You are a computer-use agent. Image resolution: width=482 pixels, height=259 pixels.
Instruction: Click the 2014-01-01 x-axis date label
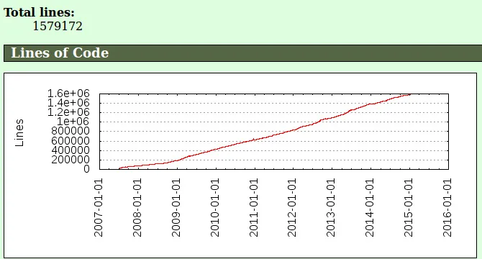[x=369, y=208]
